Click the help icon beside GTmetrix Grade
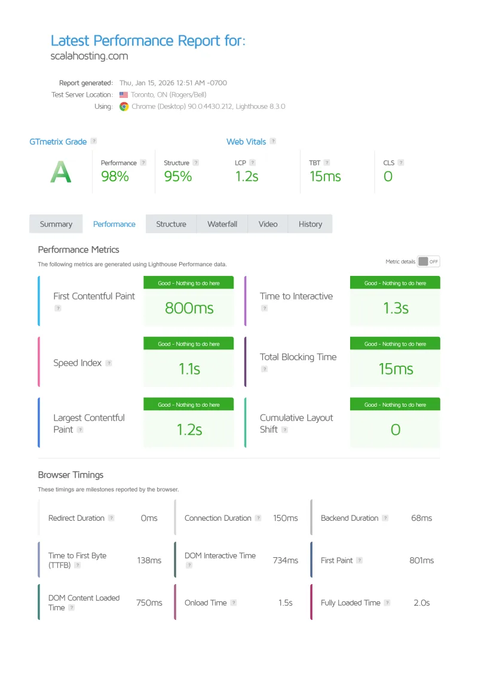Screen dimensions: 478x691 (93, 141)
